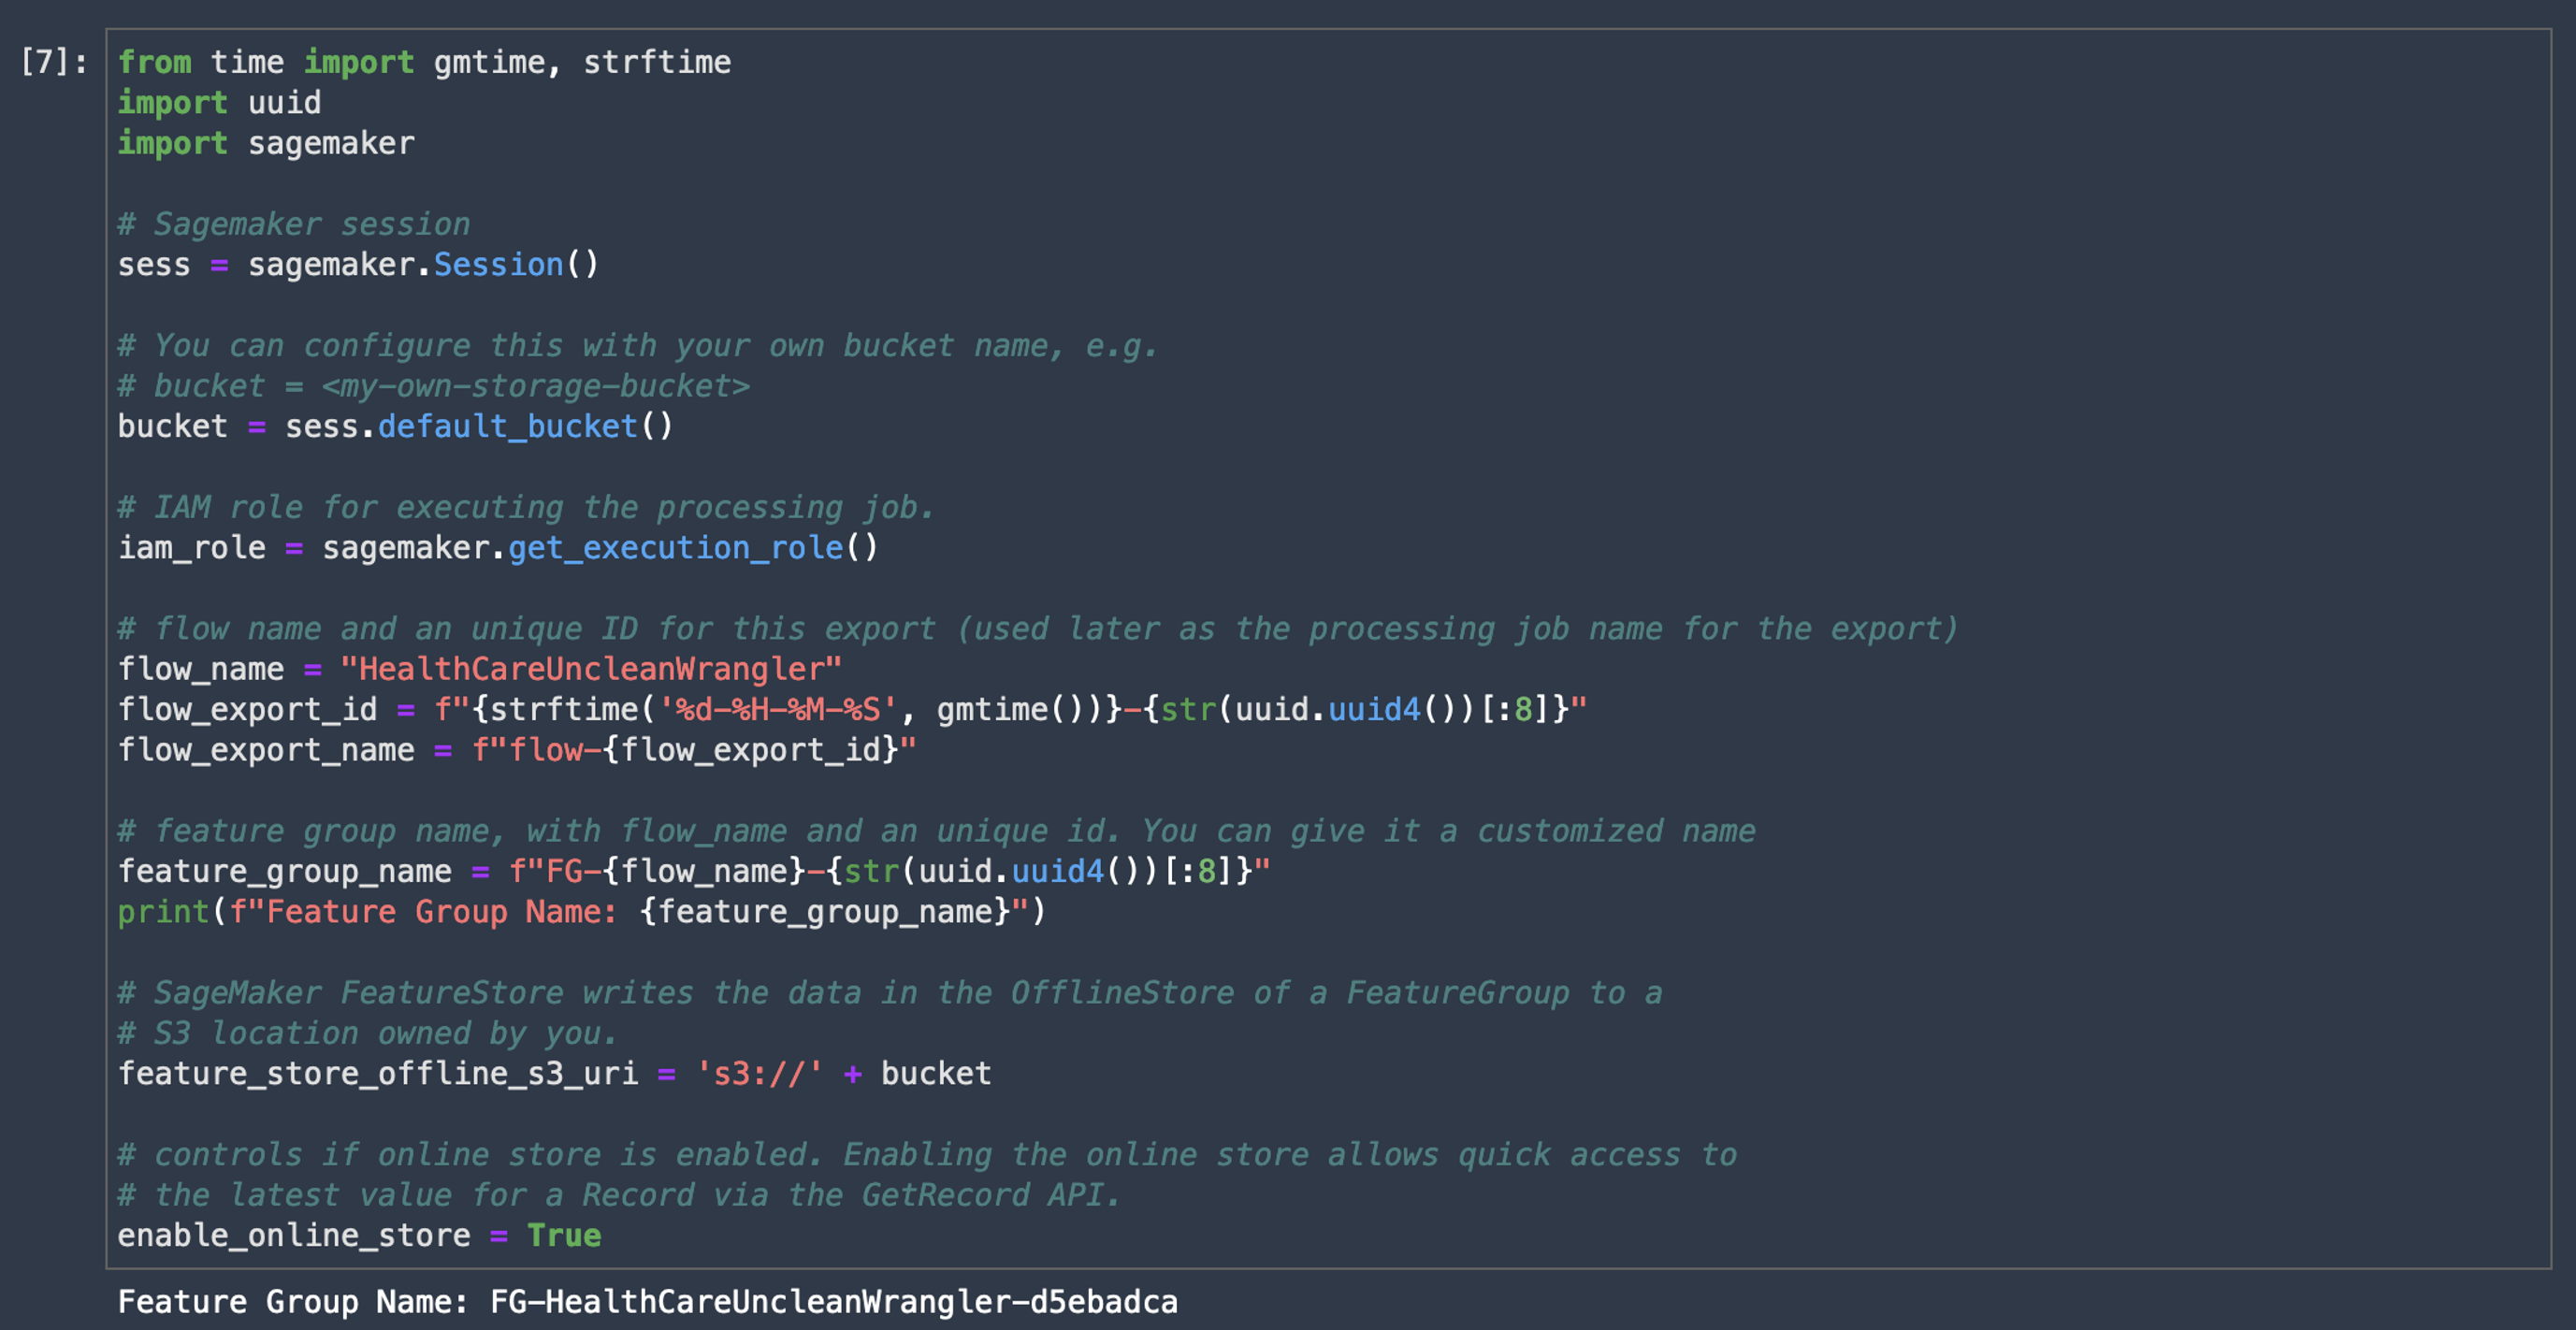This screenshot has height=1330, width=2576.
Task: Click the '# S3 location owned by you.' comment
Action: [368, 1033]
